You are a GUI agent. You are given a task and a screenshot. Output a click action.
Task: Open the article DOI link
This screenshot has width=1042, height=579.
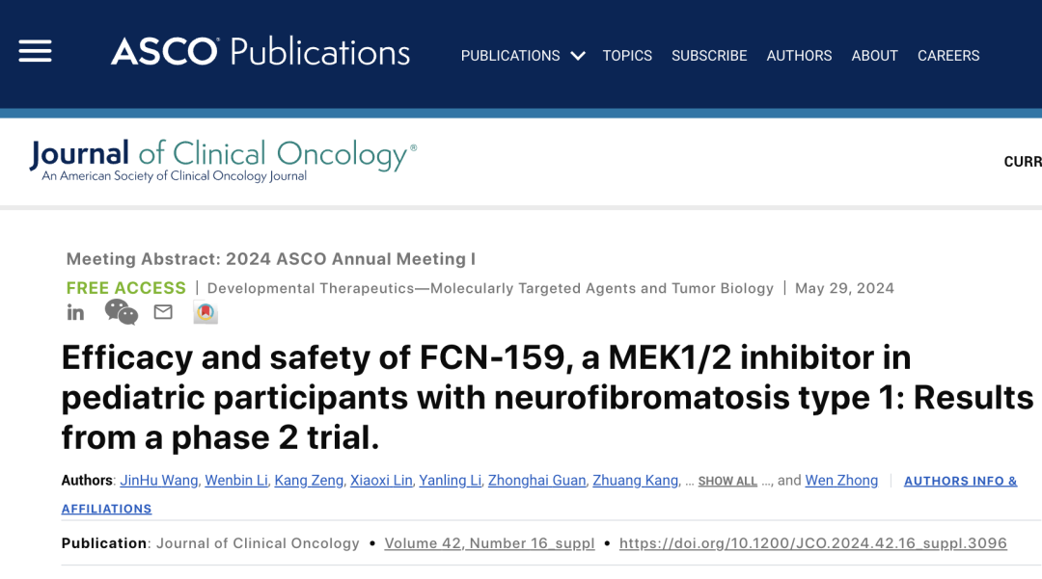(812, 543)
